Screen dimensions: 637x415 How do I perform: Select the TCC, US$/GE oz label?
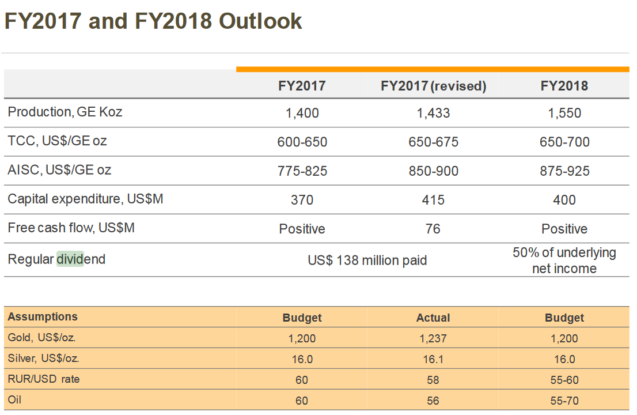pyautogui.click(x=58, y=141)
